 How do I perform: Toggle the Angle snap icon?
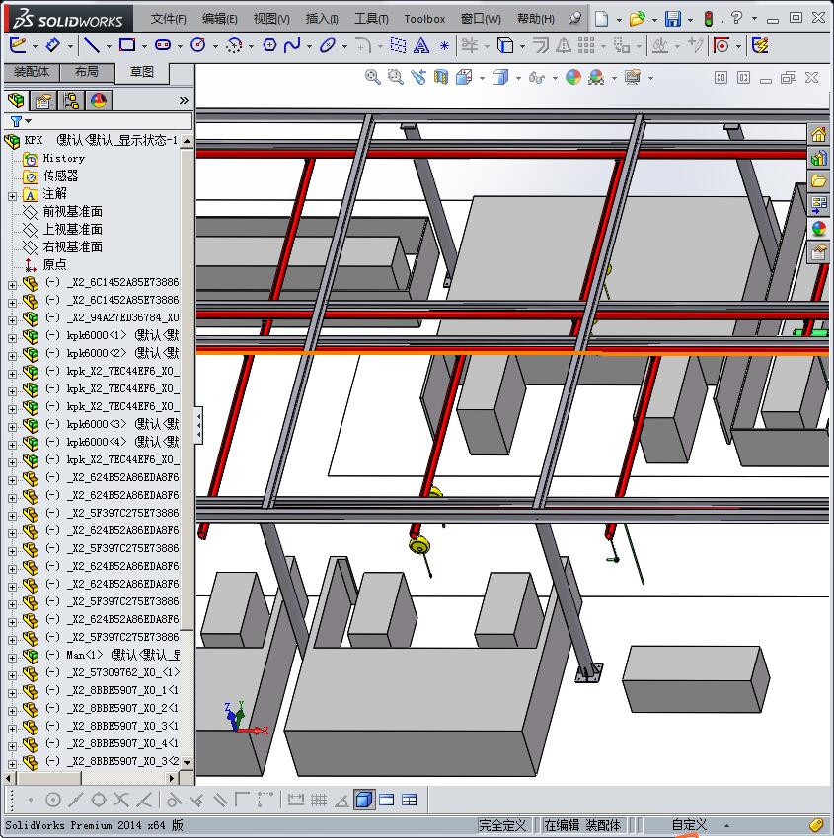(341, 800)
